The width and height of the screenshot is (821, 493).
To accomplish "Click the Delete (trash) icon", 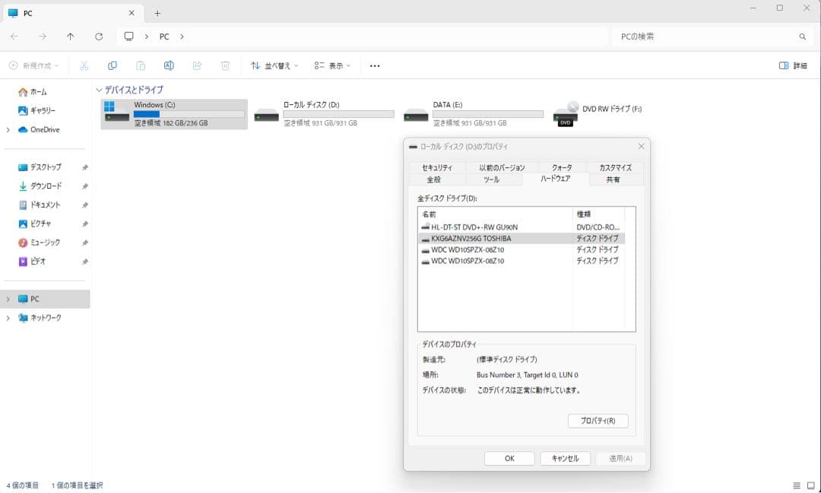I will click(x=225, y=65).
